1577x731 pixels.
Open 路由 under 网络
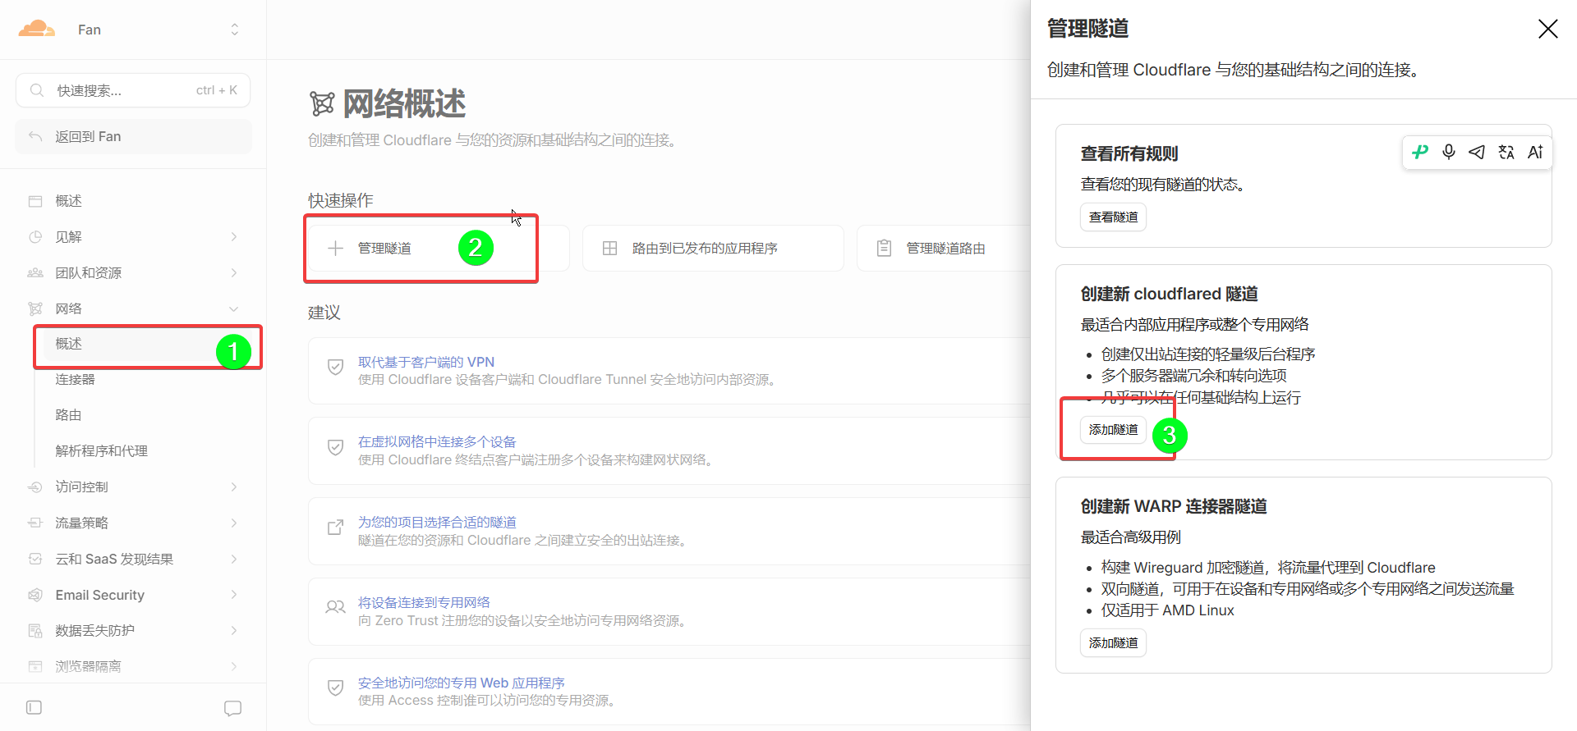point(68,415)
